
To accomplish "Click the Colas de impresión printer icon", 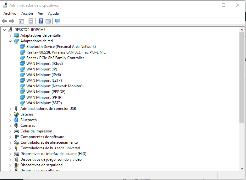I will tap(16, 131).
